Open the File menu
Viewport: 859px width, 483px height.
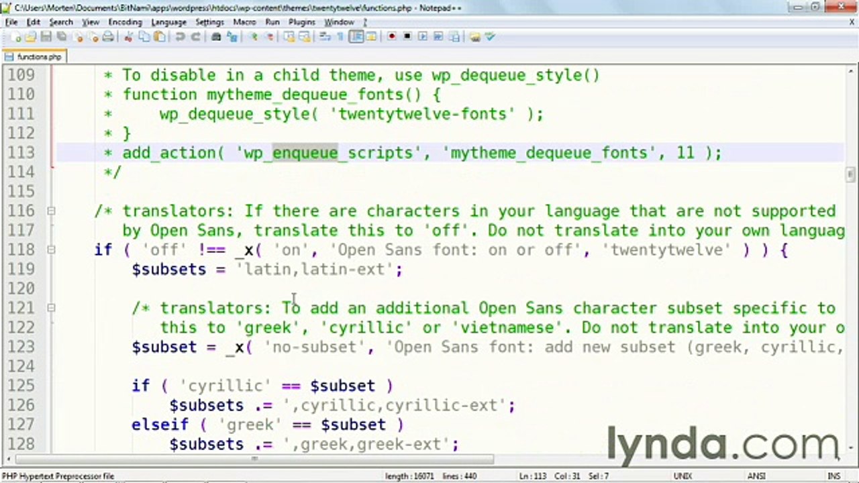tap(11, 22)
